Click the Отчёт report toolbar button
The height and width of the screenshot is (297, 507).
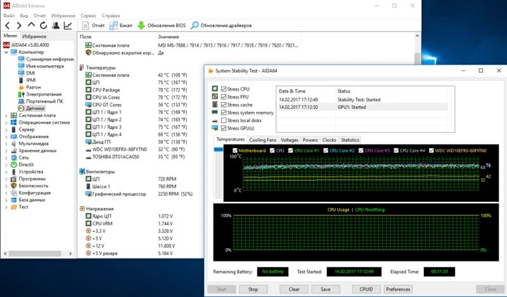[93, 25]
